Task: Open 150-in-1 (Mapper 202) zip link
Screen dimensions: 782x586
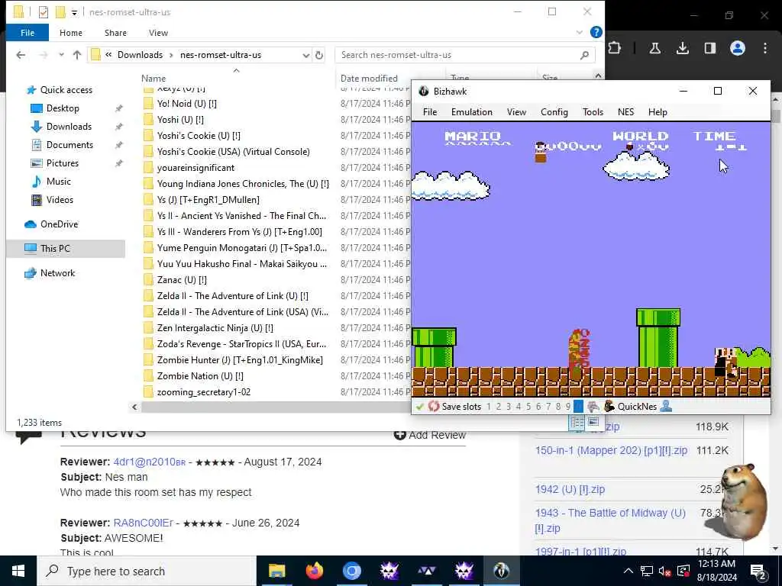Action: [x=611, y=450]
